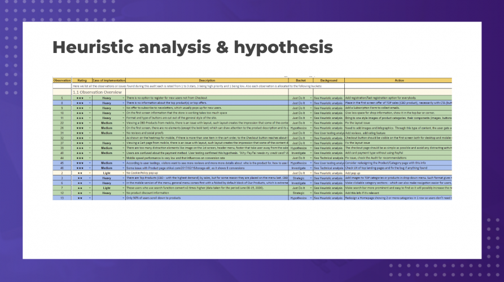Select cell 'There is no information about the top product(s)'
Image resolution: width=504 pixels, height=282 pixels.
pos(207,103)
